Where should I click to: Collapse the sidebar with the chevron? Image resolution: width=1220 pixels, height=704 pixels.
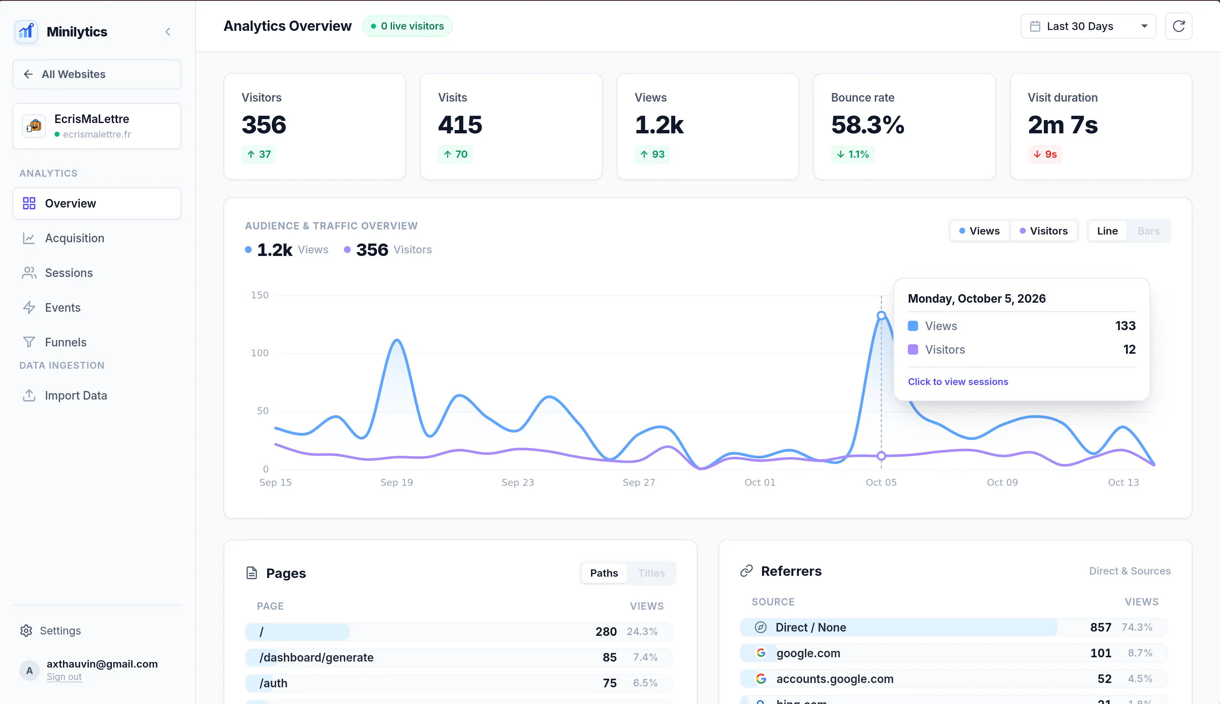(x=168, y=32)
